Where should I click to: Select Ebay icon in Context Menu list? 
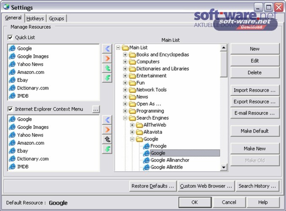click(x=12, y=151)
